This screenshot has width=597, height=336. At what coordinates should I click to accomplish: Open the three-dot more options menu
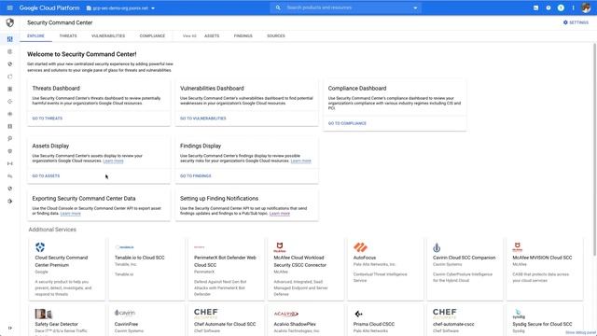[x=573, y=7]
